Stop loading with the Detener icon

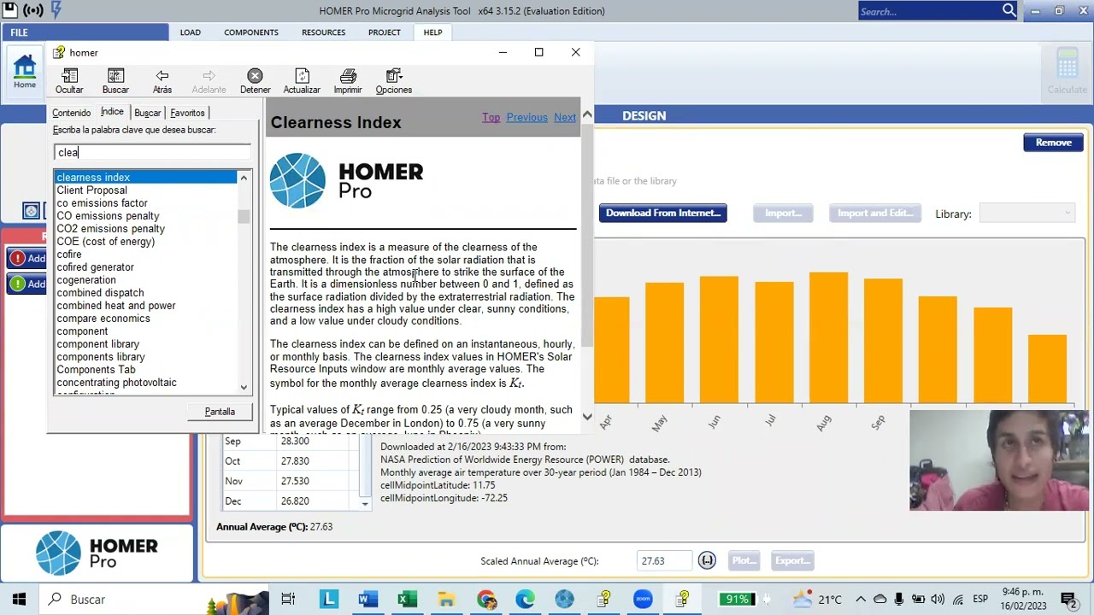pyautogui.click(x=255, y=81)
